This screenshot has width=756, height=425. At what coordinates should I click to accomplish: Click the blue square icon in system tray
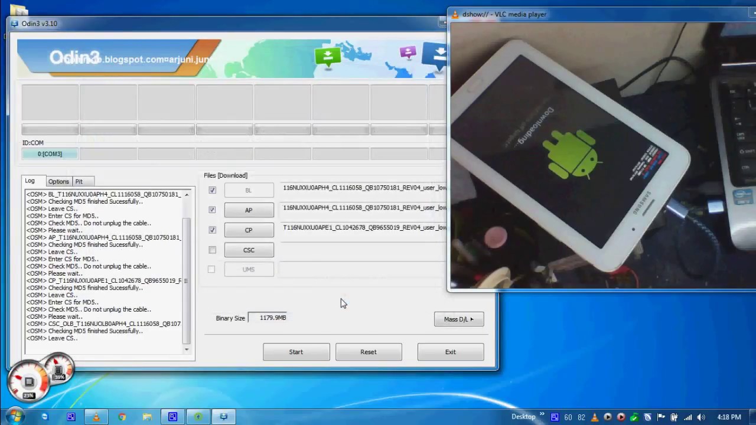pyautogui.click(x=555, y=417)
